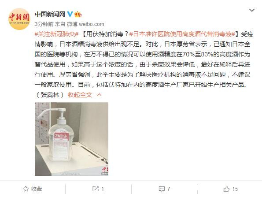Toggle 收藏 to bookmark this post
Viewport: 262px width, 197px height.
(x=33, y=189)
